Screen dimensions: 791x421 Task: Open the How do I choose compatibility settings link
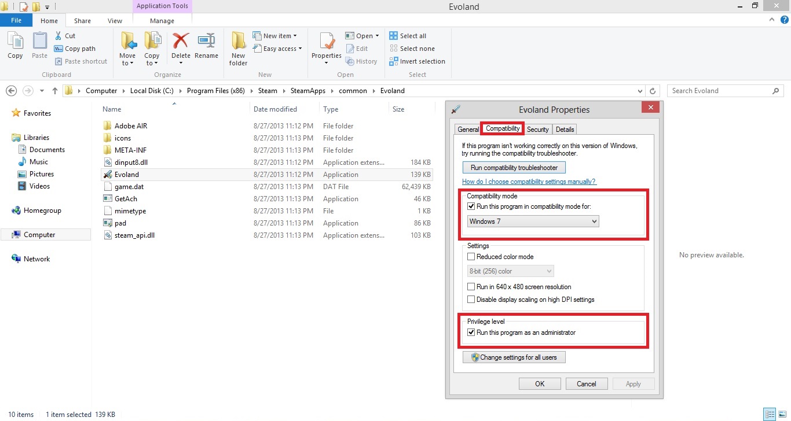point(529,182)
